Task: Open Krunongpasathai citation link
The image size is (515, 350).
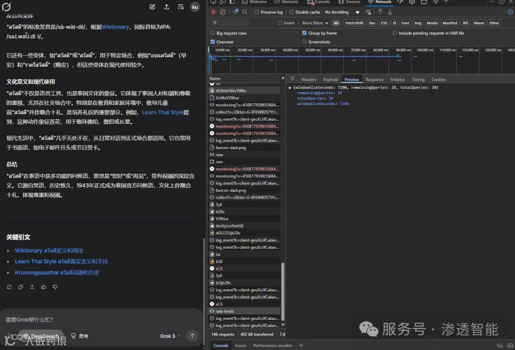Action: [57, 272]
